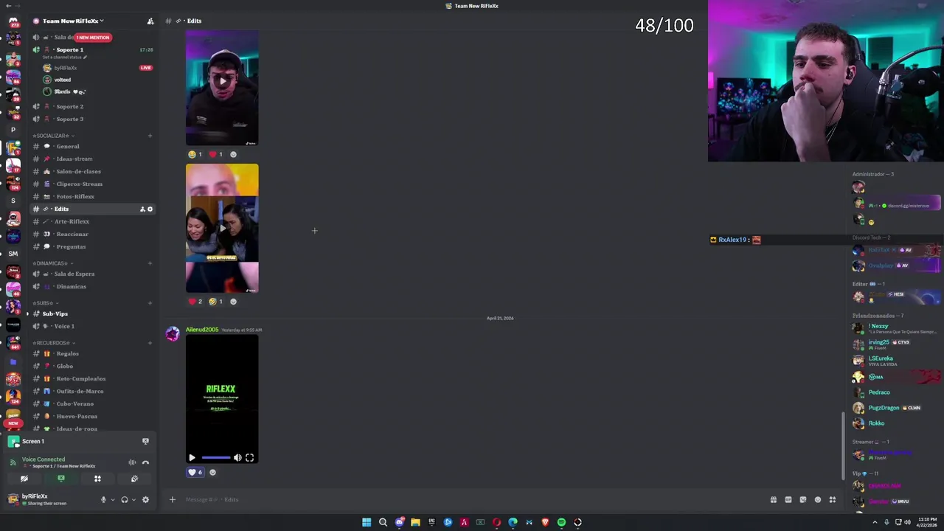Image resolution: width=944 pixels, height=531 pixels.
Task: Open the Ideas-stream channel
Action: [92, 159]
